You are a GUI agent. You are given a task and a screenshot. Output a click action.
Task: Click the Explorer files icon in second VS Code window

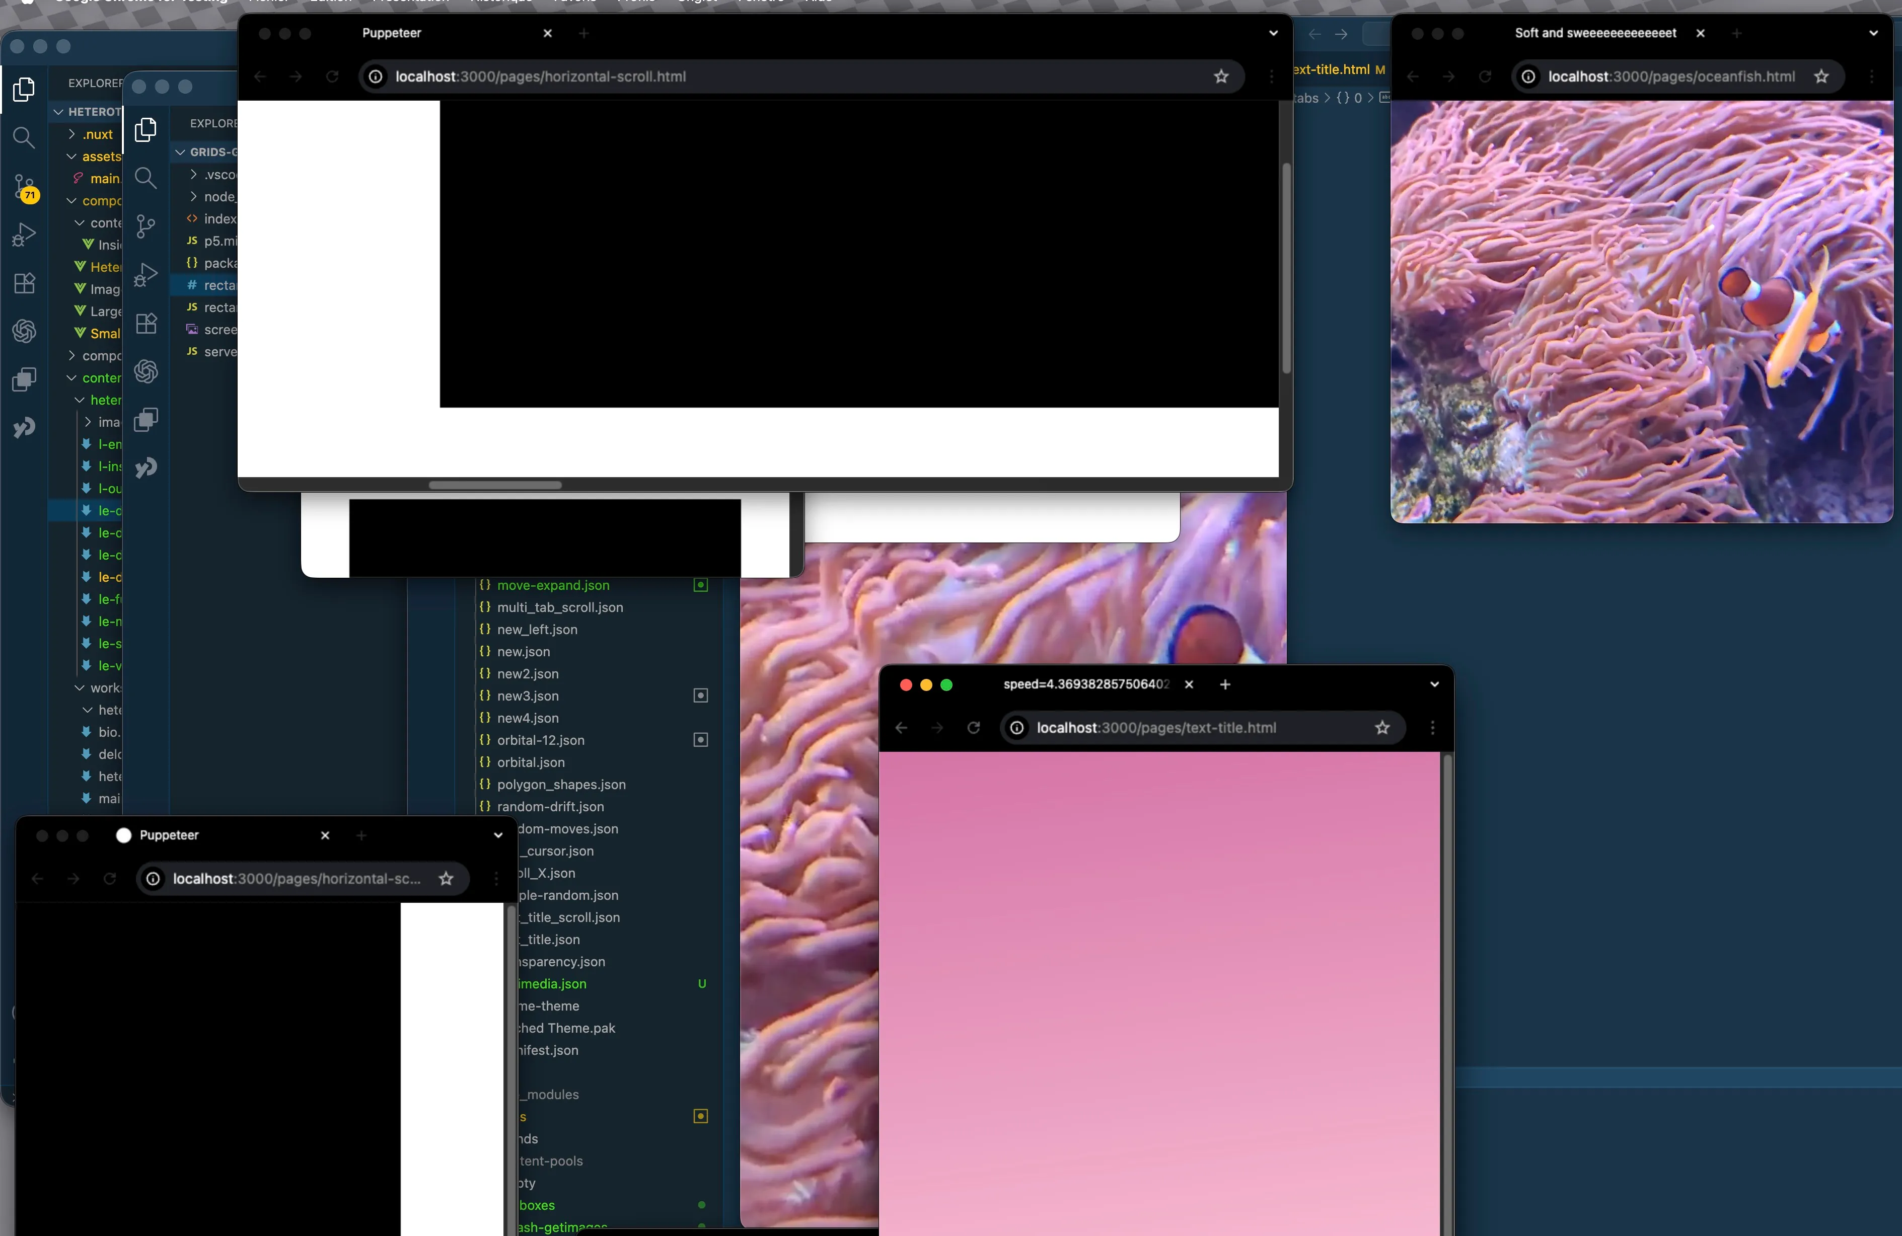pos(145,129)
